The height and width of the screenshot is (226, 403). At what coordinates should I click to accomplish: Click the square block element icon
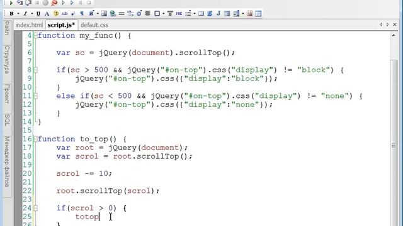[157, 14]
